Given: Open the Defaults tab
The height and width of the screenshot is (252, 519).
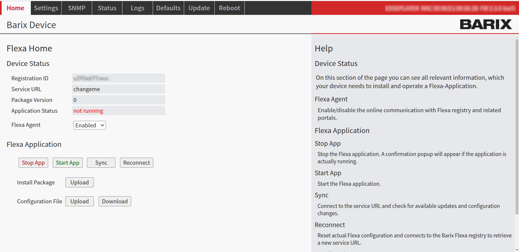Looking at the screenshot, I should (168, 8).
